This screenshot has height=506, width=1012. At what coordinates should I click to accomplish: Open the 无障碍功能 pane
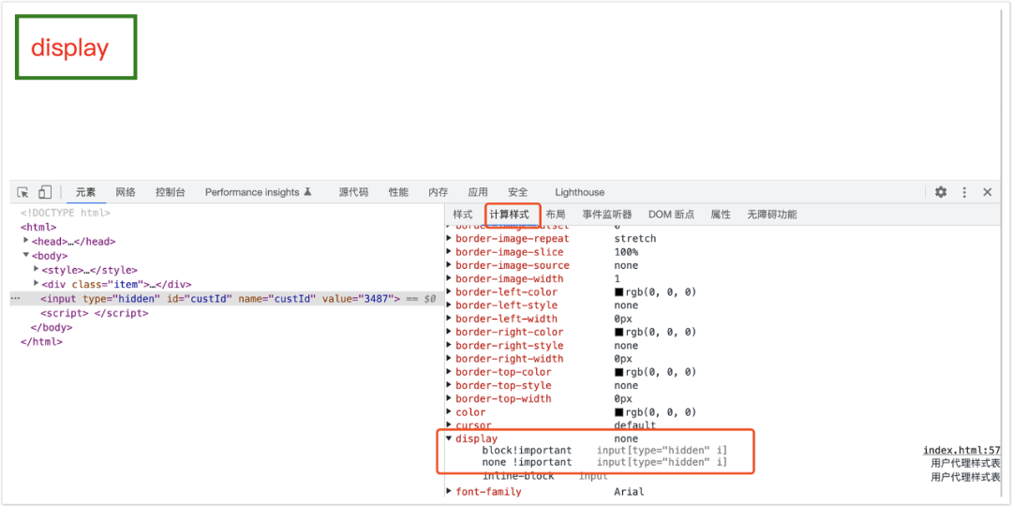(x=772, y=215)
